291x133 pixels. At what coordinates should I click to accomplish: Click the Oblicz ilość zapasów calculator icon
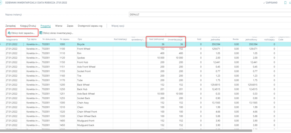[9, 33]
